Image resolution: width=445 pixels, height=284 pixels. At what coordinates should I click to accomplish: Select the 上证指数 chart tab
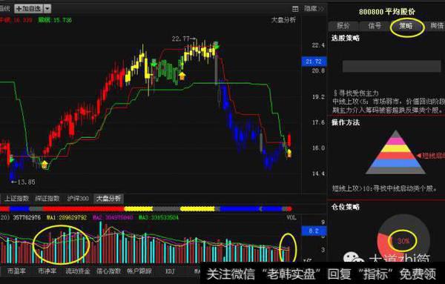point(16,198)
